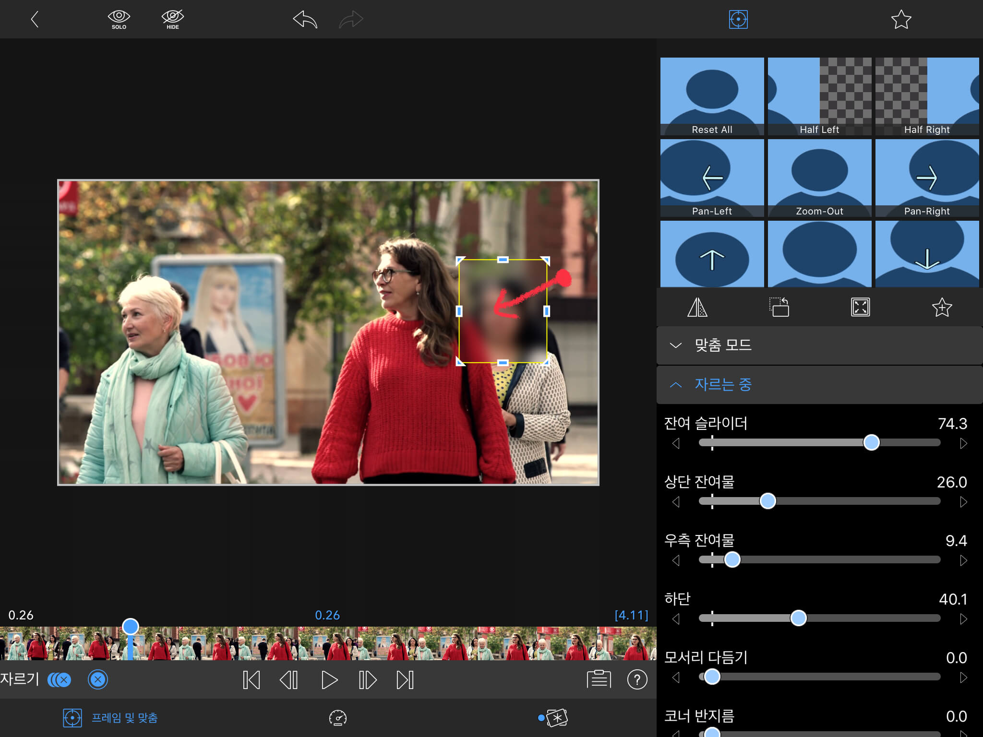The height and width of the screenshot is (737, 983).
Task: Toggle SOLO eye visibility
Action: pos(119,20)
